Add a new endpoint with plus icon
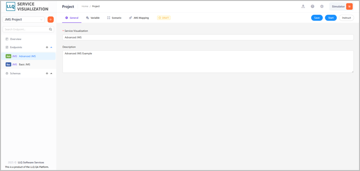360x171 pixels. [47, 47]
